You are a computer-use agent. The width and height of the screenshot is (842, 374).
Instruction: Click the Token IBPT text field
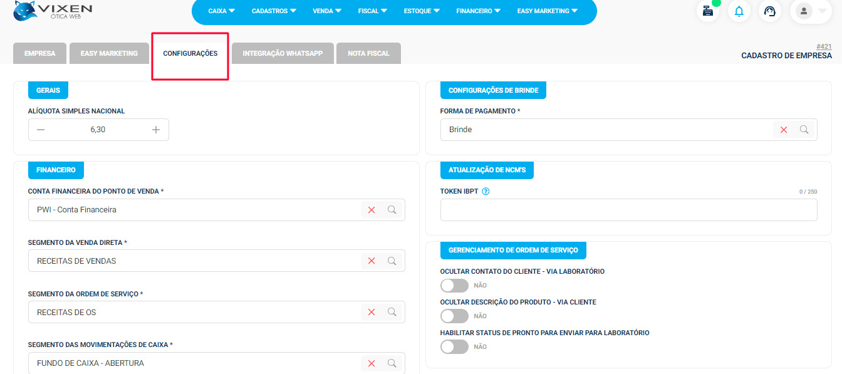[x=628, y=210]
